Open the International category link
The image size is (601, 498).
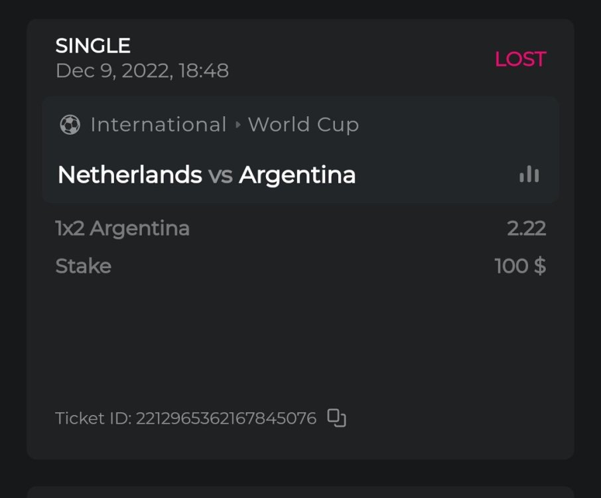point(159,125)
